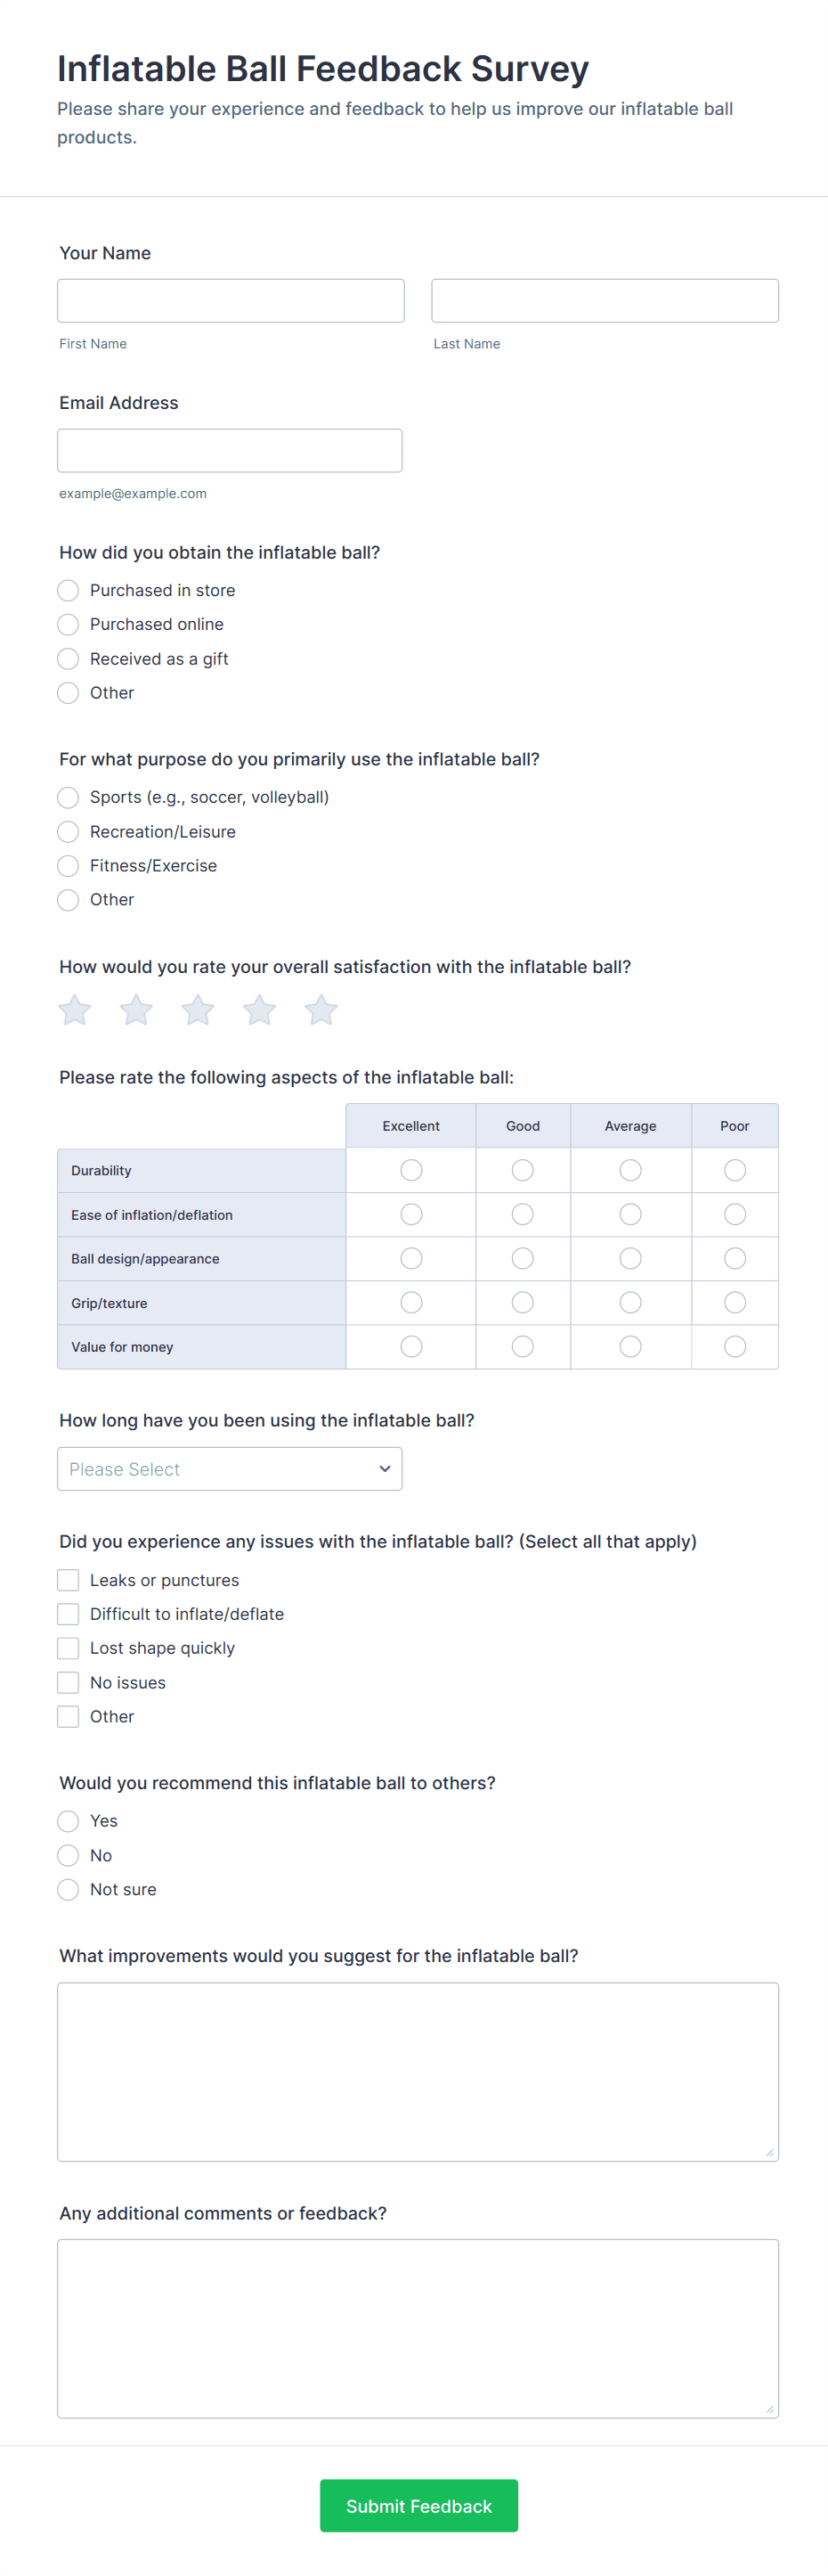This screenshot has height=2576, width=828.
Task: Give a five-star satisfaction rating
Action: (321, 1010)
